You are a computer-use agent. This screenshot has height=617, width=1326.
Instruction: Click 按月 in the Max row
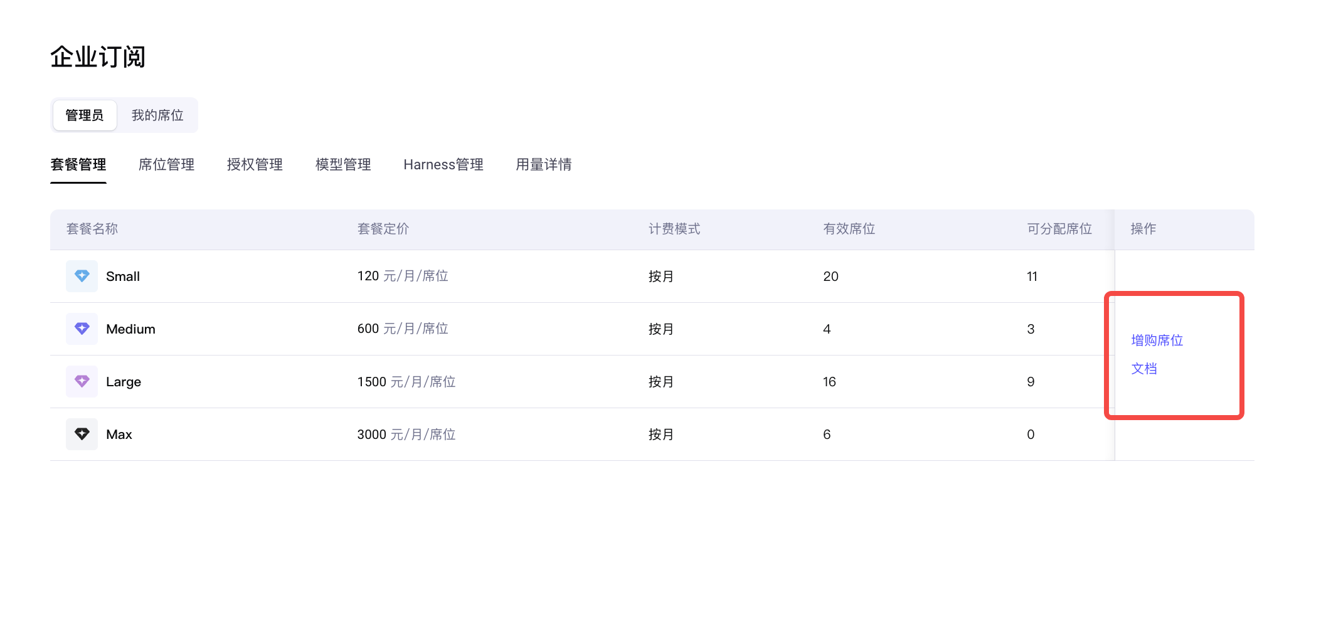coord(661,435)
